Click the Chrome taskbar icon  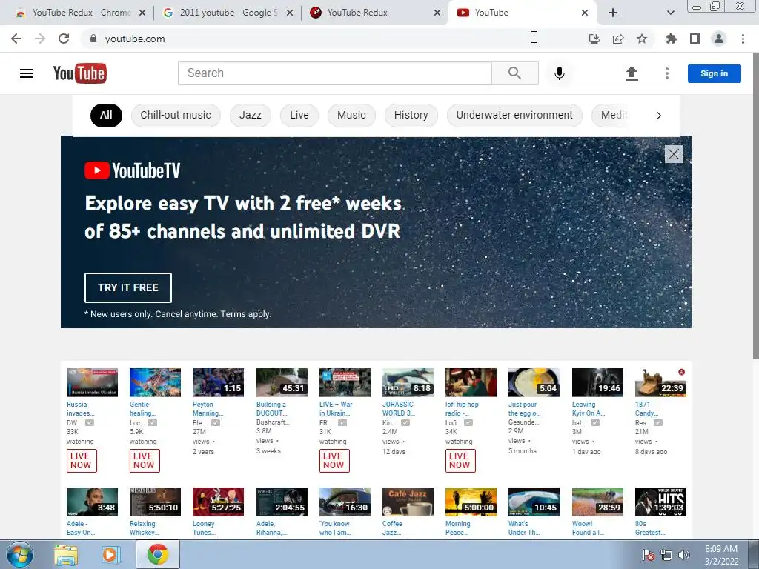pos(158,554)
